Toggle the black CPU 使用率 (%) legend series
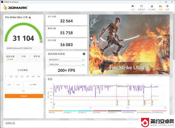The width and height of the screenshot is (175, 128). [x=115, y=112]
